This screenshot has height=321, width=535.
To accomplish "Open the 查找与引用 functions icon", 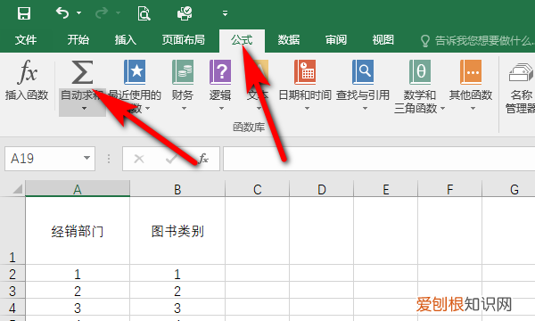I will coord(363,72).
